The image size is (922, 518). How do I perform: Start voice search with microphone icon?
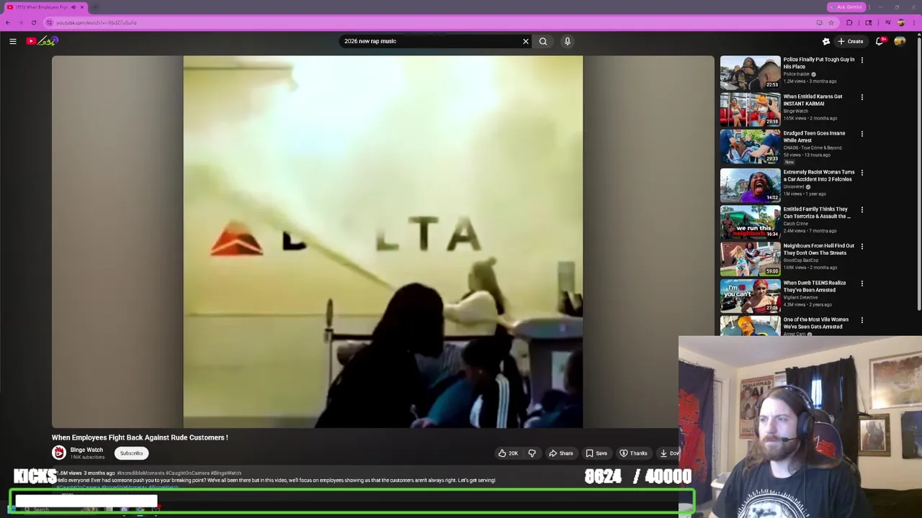(568, 41)
